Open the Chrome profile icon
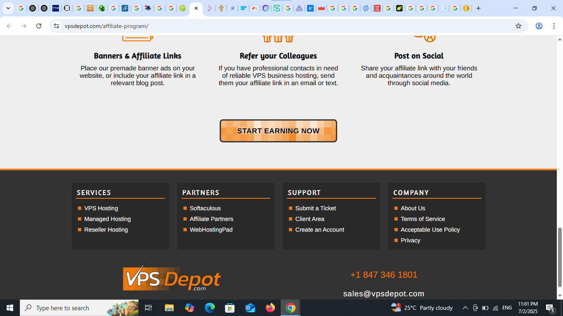Image resolution: width=563 pixels, height=316 pixels. point(539,26)
